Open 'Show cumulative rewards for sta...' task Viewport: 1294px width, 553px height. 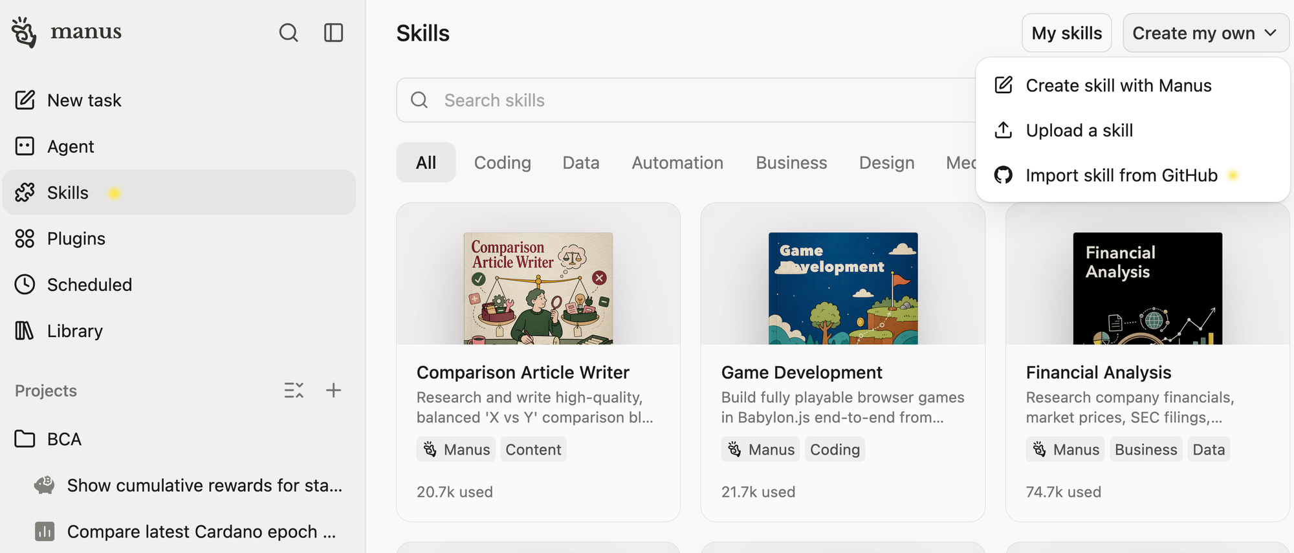(179, 485)
